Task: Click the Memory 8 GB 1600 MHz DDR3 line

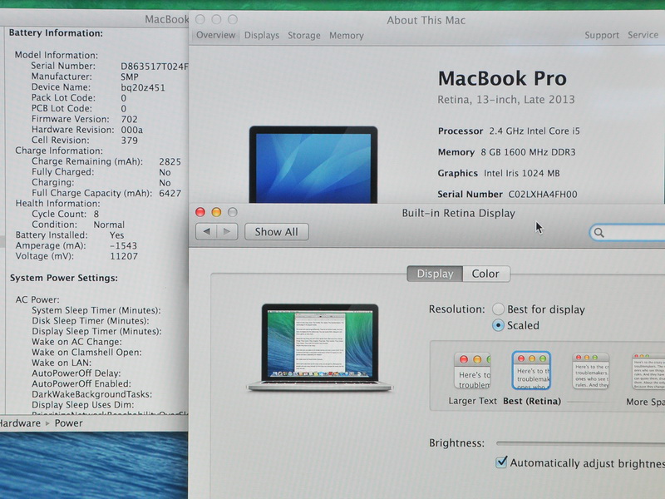Action: (x=507, y=152)
